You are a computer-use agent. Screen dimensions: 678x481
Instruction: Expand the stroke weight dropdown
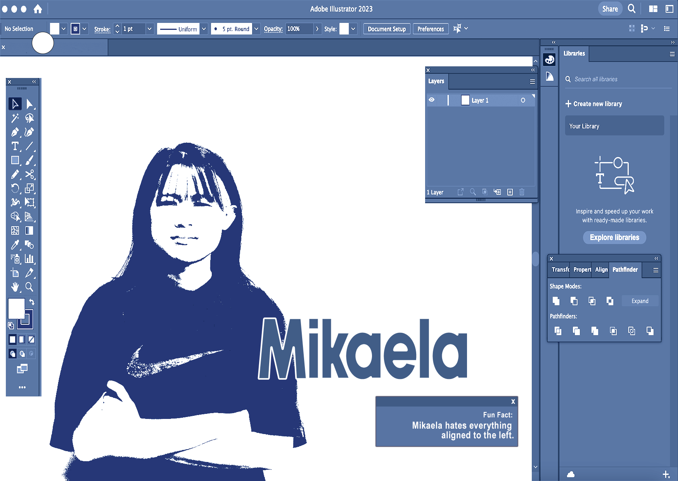coord(149,29)
